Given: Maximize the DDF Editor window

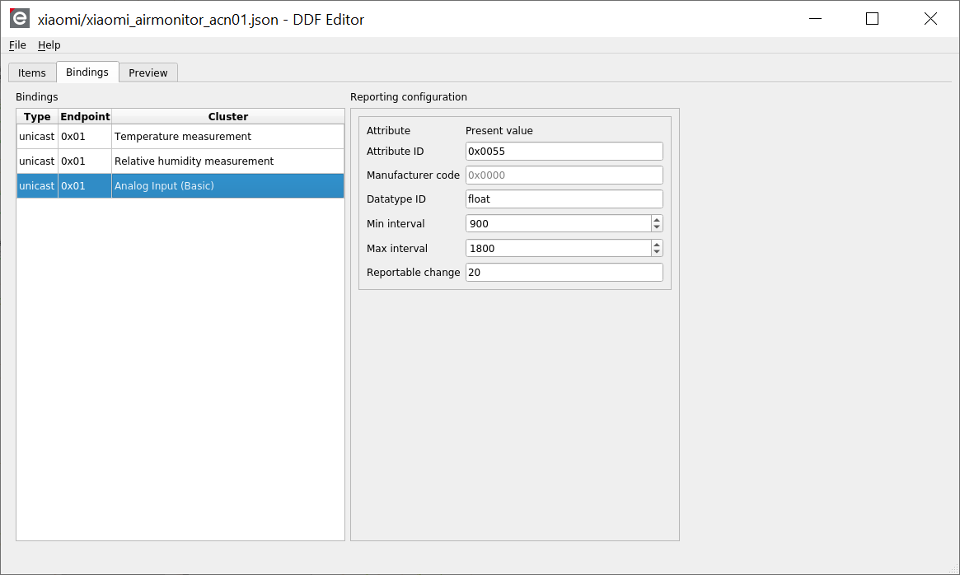Looking at the screenshot, I should (x=872, y=19).
